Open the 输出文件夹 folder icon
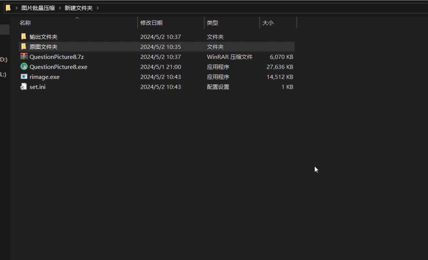Screen dimensions: 428x260 tap(23, 36)
